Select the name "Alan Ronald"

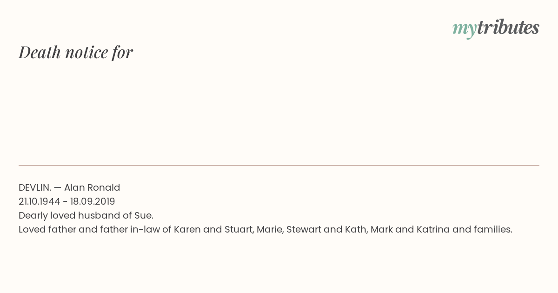coord(92,187)
